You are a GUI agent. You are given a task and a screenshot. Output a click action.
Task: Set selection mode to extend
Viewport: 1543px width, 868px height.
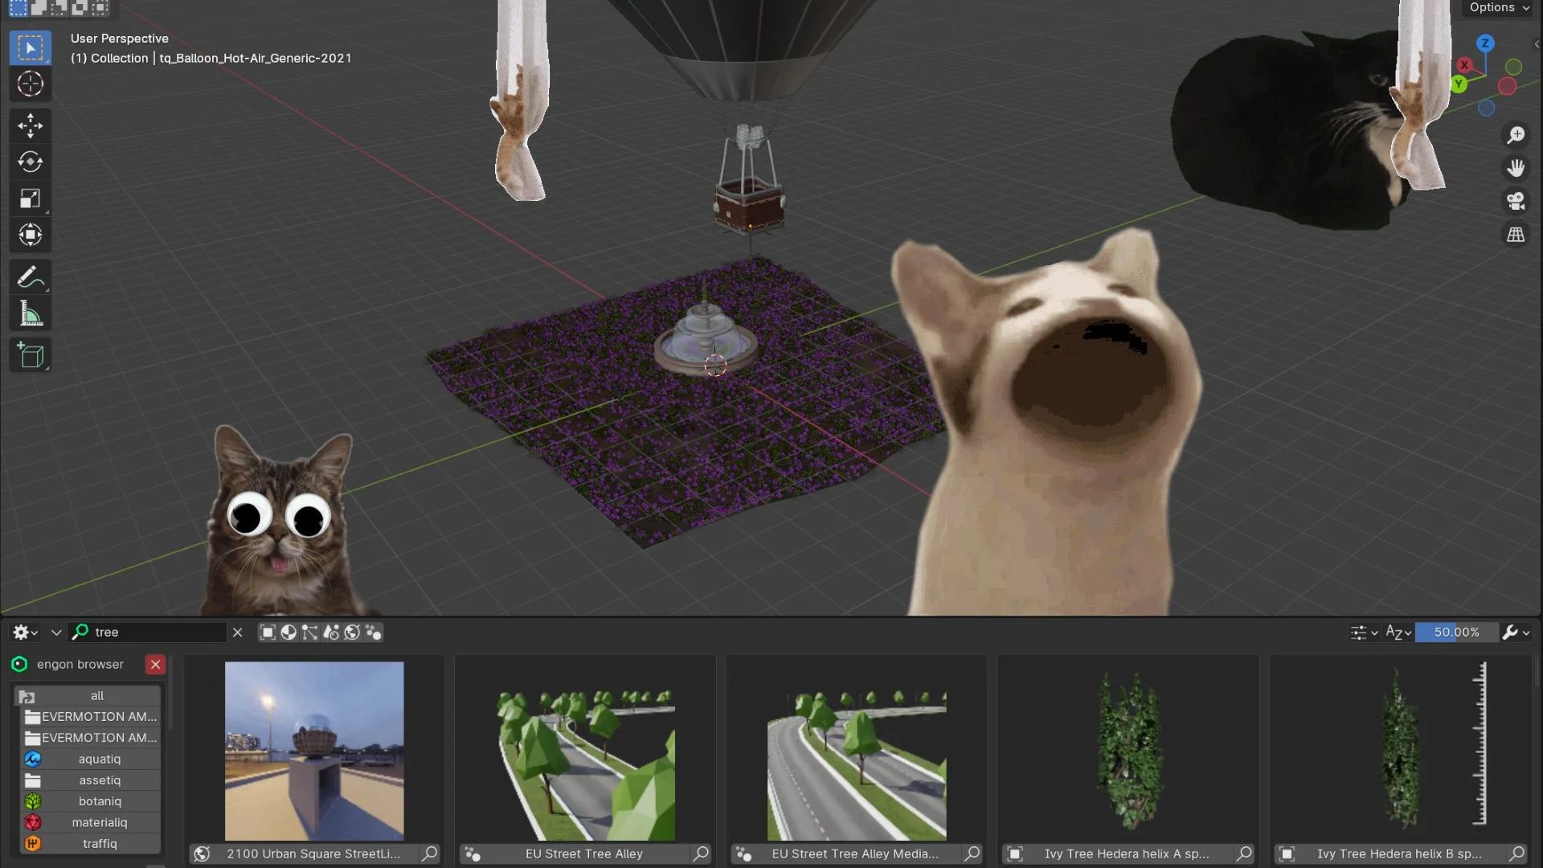(39, 8)
